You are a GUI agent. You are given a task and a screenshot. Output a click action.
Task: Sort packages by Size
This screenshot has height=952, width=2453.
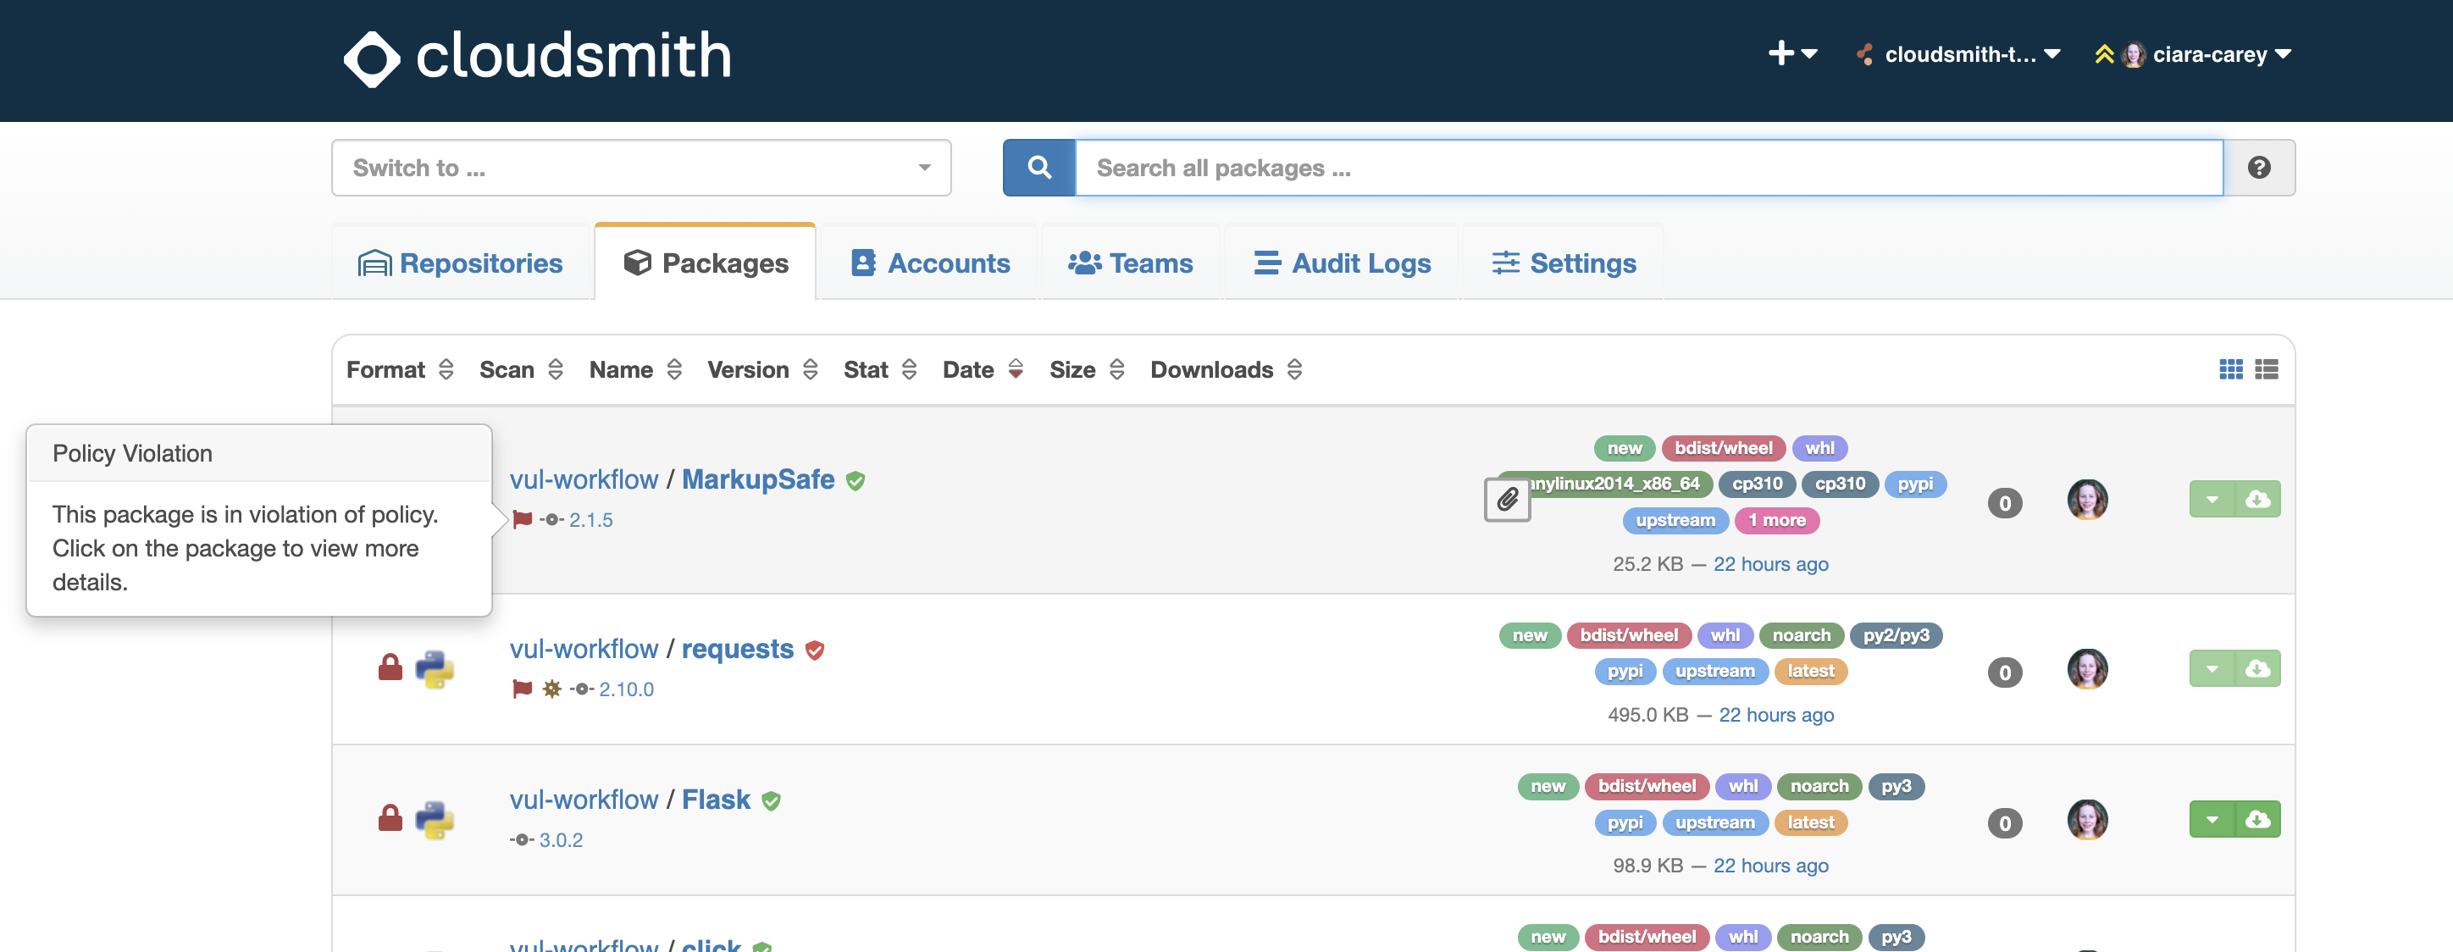tap(1087, 369)
